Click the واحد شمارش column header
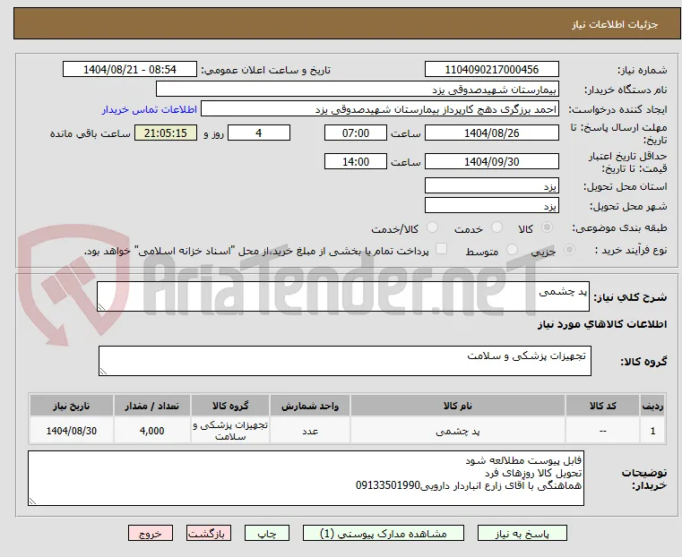This screenshot has height=557, width=682. [x=310, y=406]
